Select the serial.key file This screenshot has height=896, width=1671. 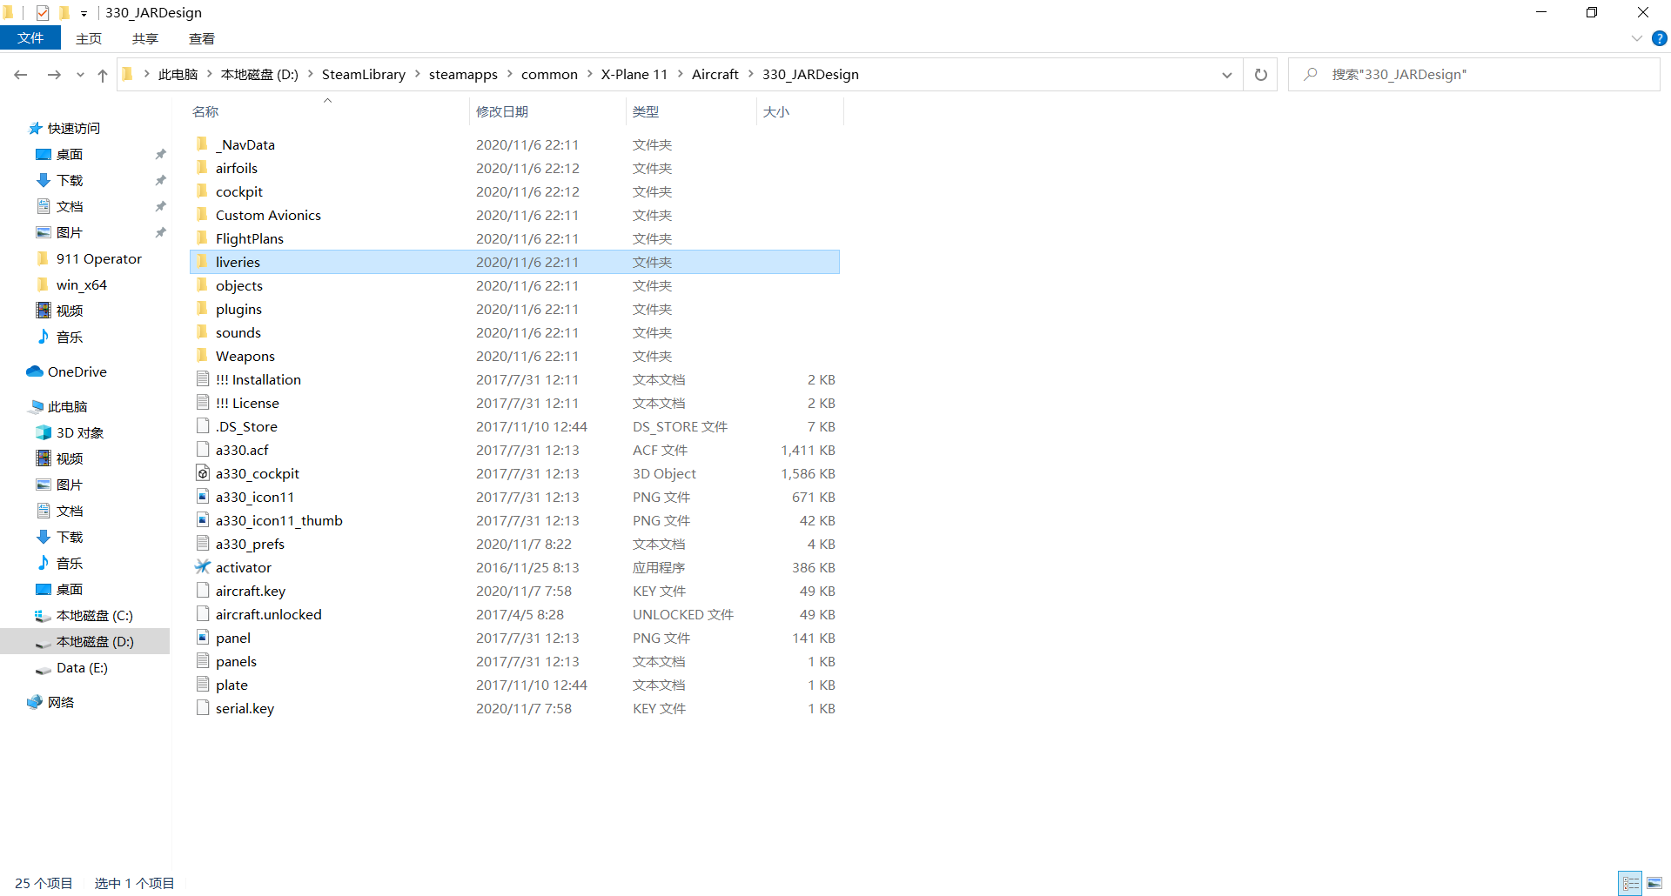(x=514, y=708)
